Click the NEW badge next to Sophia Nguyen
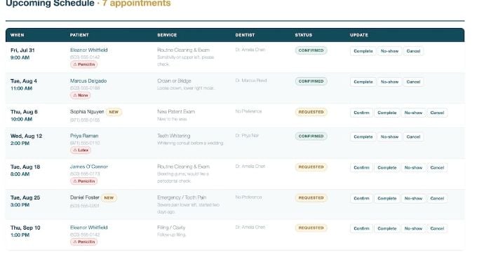The height and width of the screenshot is (259, 491). pyautogui.click(x=114, y=112)
